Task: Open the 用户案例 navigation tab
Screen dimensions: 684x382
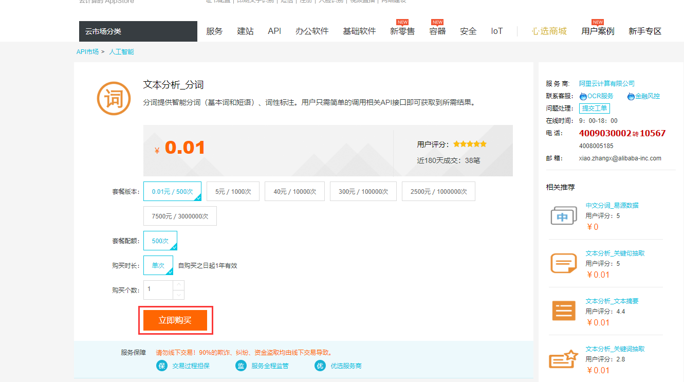Action: [x=598, y=31]
